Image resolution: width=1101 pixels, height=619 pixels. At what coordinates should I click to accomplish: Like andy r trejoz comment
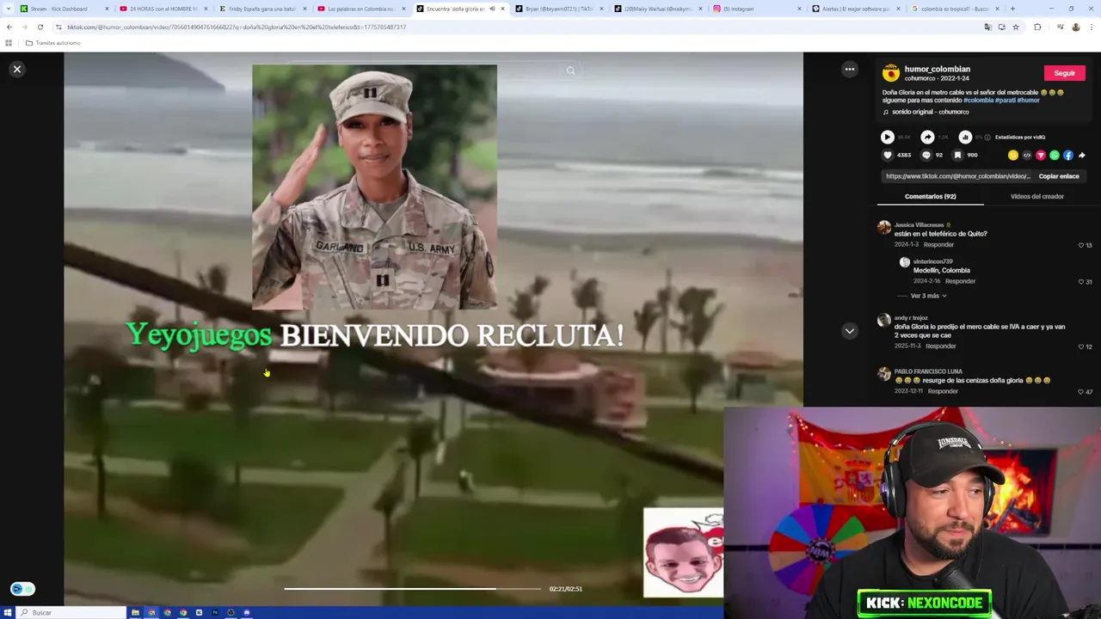click(1081, 346)
